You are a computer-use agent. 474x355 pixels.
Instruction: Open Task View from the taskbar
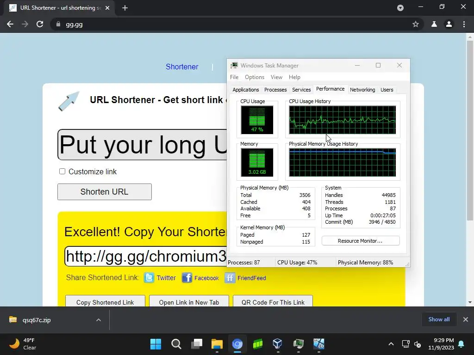click(197, 344)
